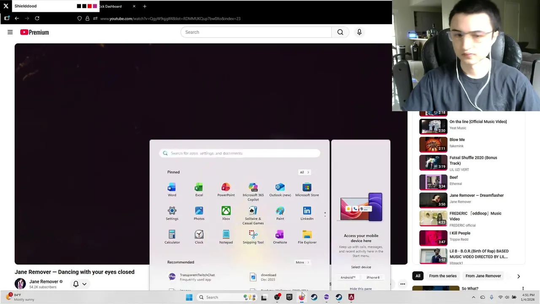
Task: Click the browser address bar URL
Action: tap(170, 19)
